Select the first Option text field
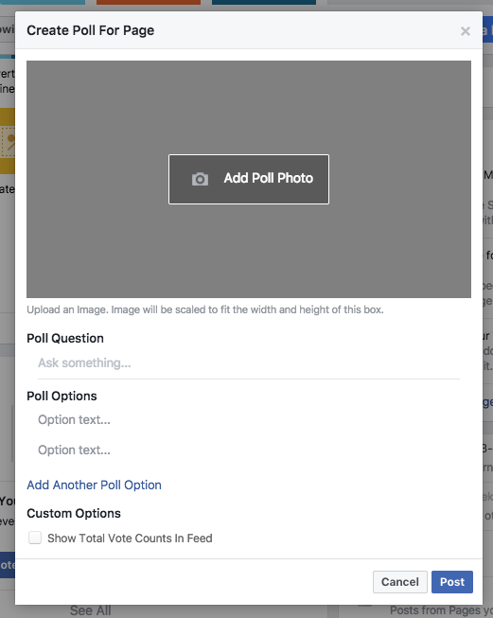493x618 pixels. (x=249, y=420)
